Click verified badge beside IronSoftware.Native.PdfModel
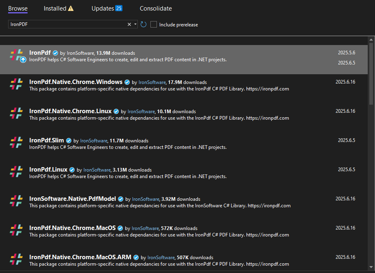Image resolution: width=375 pixels, height=273 pixels. (120, 199)
